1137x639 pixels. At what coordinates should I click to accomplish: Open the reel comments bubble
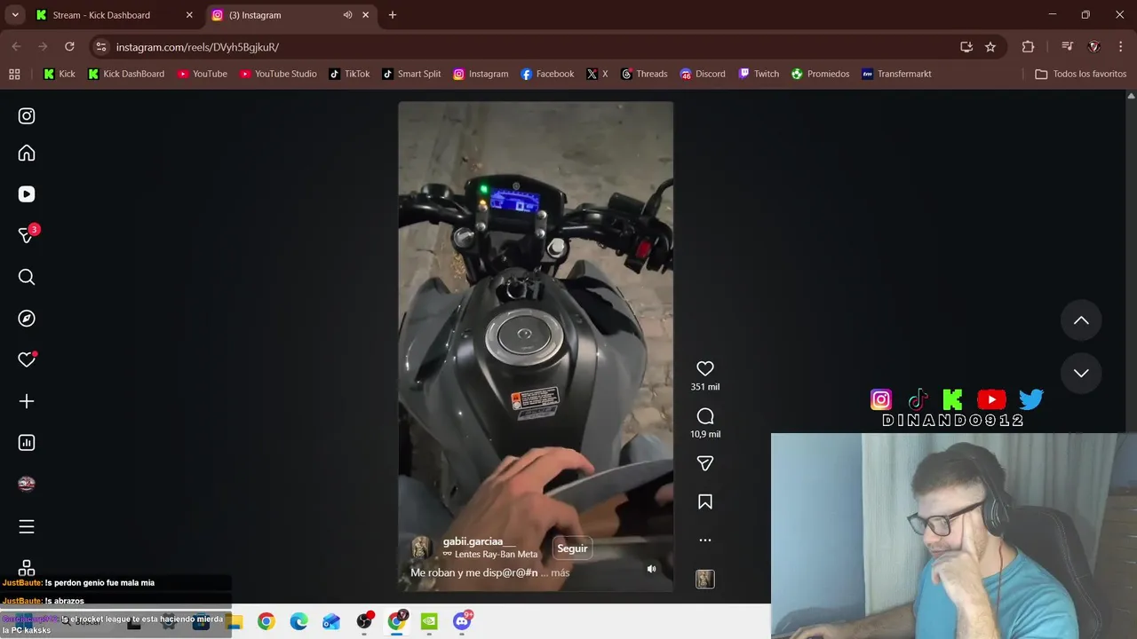point(705,416)
